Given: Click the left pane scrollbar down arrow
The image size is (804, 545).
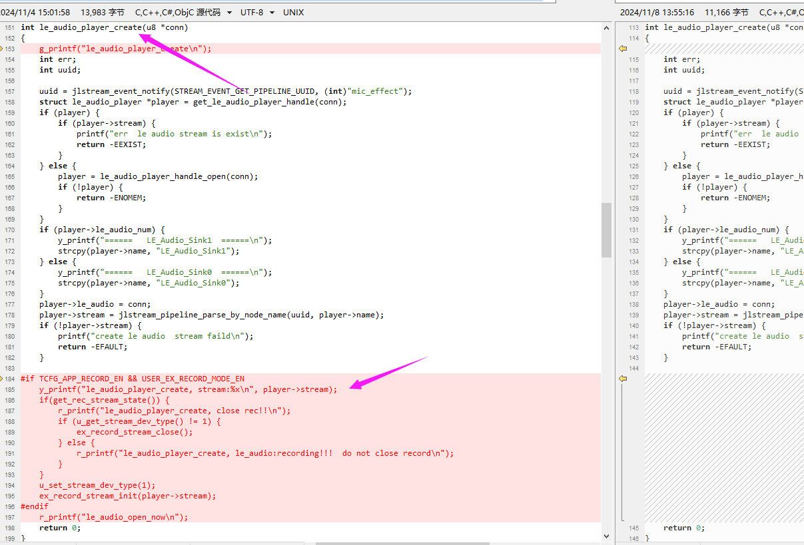Looking at the screenshot, I should coord(606,536).
